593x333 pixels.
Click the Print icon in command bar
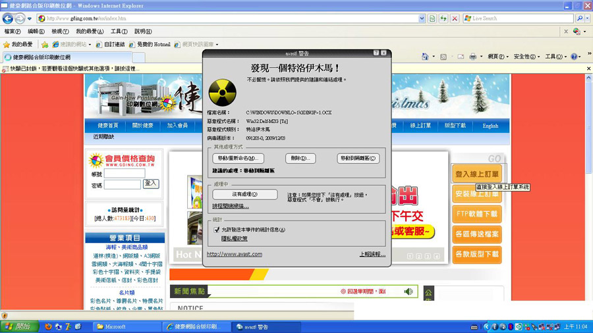[472, 57]
